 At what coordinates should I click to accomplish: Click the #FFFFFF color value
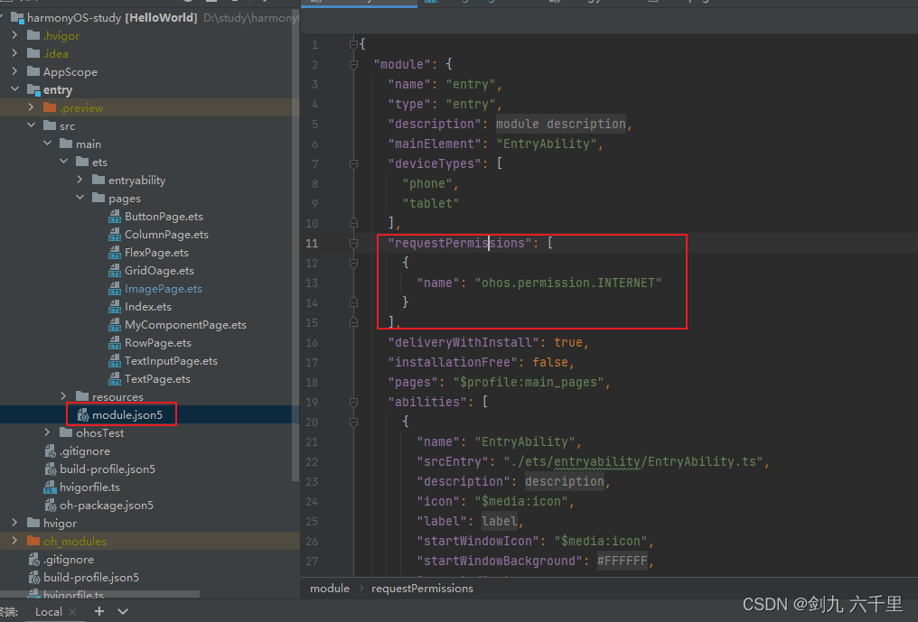(x=622, y=562)
